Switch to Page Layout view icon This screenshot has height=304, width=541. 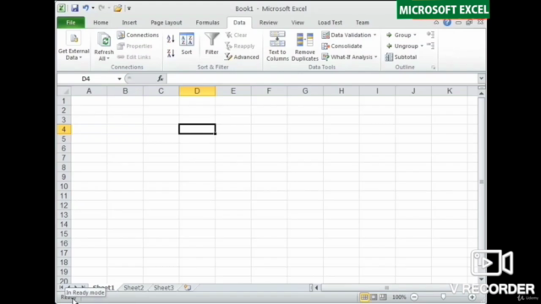click(x=374, y=297)
